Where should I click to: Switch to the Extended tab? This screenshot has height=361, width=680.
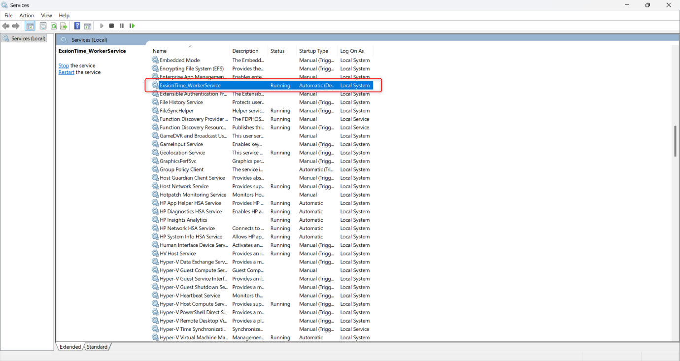(70, 347)
